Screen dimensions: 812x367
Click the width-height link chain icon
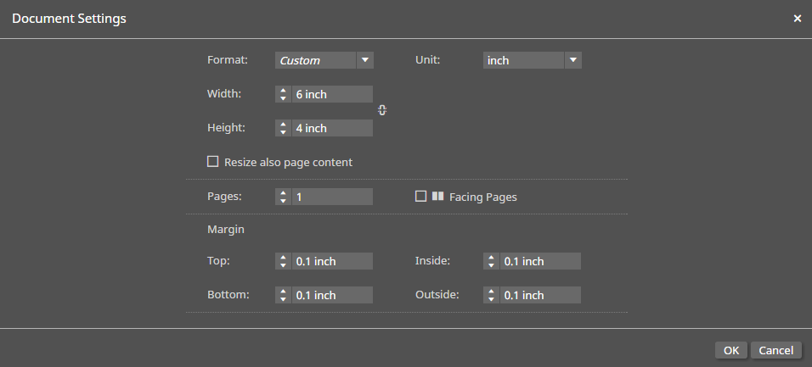[383, 110]
